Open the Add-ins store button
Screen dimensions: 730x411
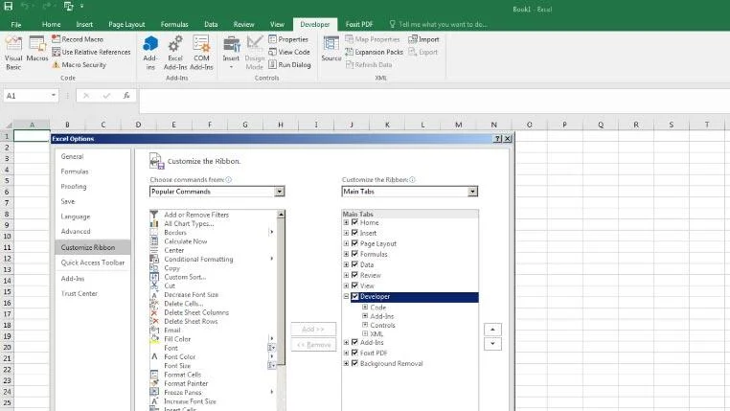149,54
